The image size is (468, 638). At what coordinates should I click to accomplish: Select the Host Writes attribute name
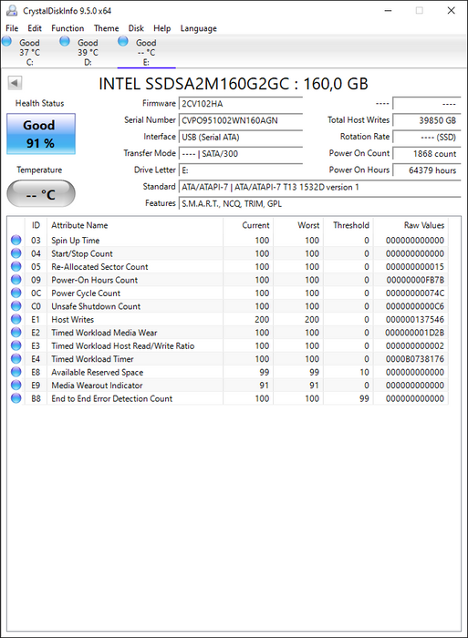pyautogui.click(x=72, y=319)
